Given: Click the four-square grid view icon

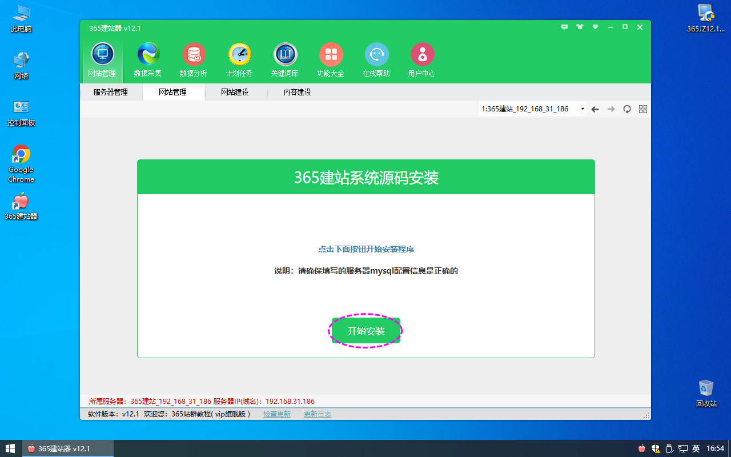Looking at the screenshot, I should 643,109.
